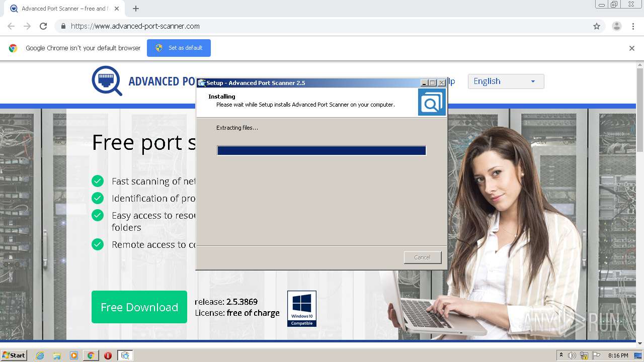Show hidden tray icons arrow
Screen dimensions: 644x362
pyautogui.click(x=561, y=355)
